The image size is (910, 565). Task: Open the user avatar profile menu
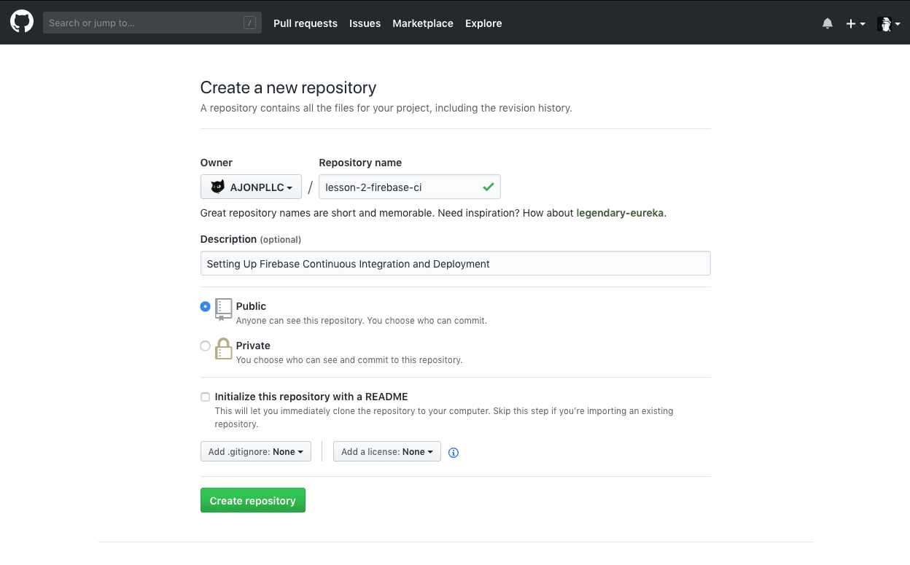pos(889,23)
